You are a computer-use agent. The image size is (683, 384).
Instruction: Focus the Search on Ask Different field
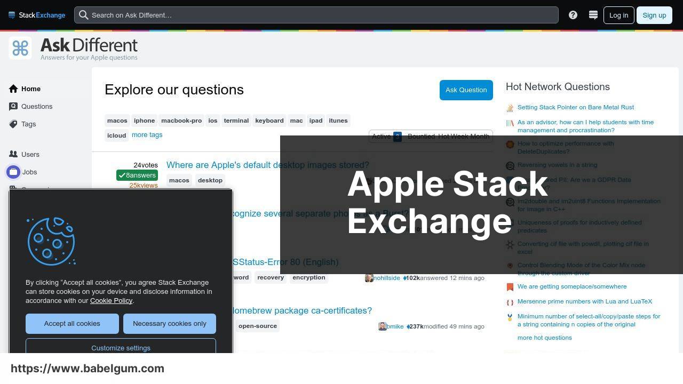point(316,15)
